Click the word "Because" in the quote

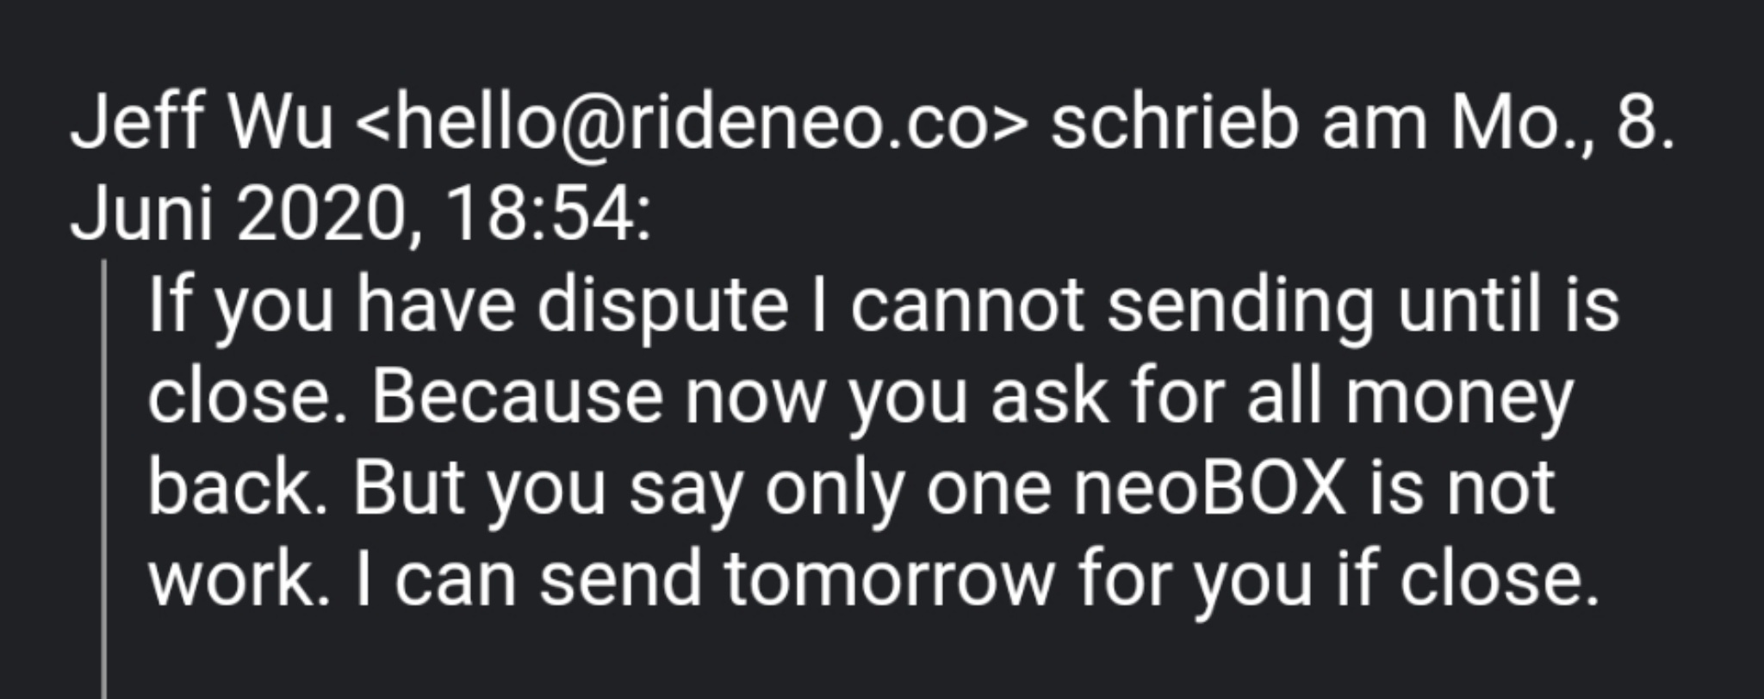tap(517, 398)
